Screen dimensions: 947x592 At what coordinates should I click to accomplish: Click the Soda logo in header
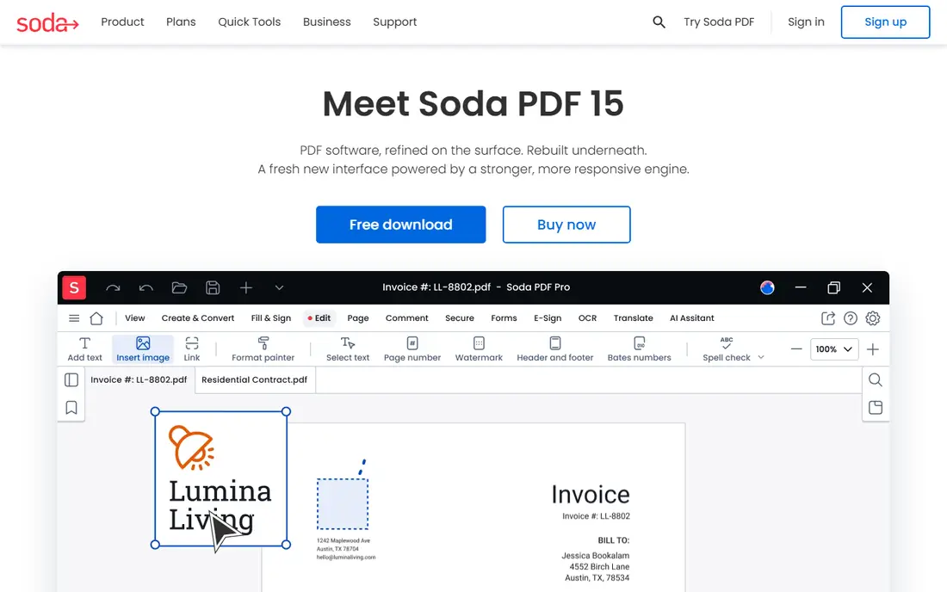[x=47, y=22]
